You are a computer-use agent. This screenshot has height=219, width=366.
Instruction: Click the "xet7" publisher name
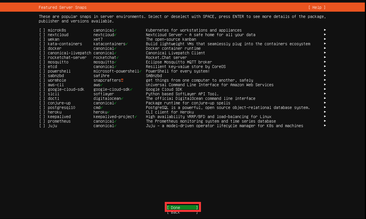click(98, 39)
